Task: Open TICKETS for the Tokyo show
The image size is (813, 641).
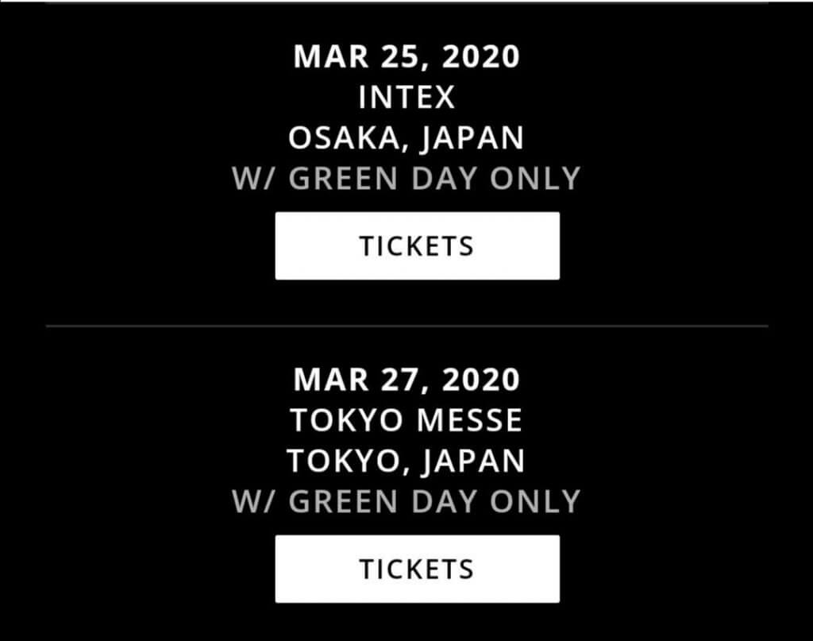Action: click(418, 569)
